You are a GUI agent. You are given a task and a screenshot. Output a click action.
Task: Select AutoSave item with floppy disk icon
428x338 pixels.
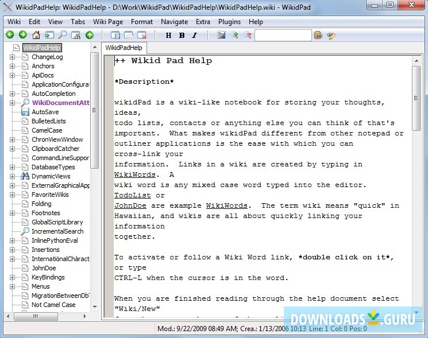[x=45, y=112]
